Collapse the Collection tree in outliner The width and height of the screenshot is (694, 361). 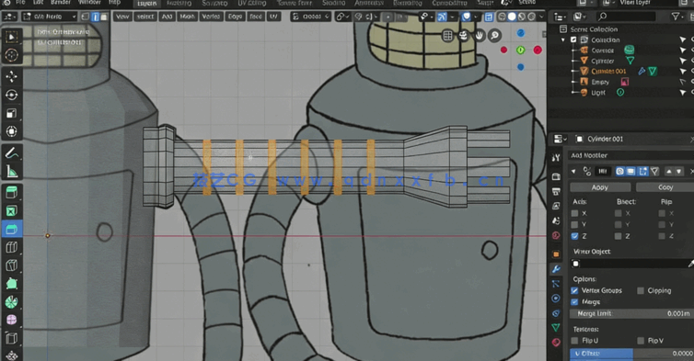click(563, 39)
